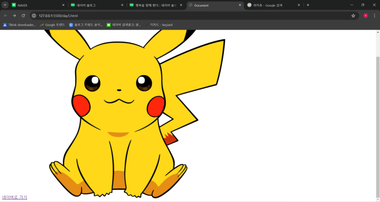Close the 네이버 블로그 tab

point(122,5)
